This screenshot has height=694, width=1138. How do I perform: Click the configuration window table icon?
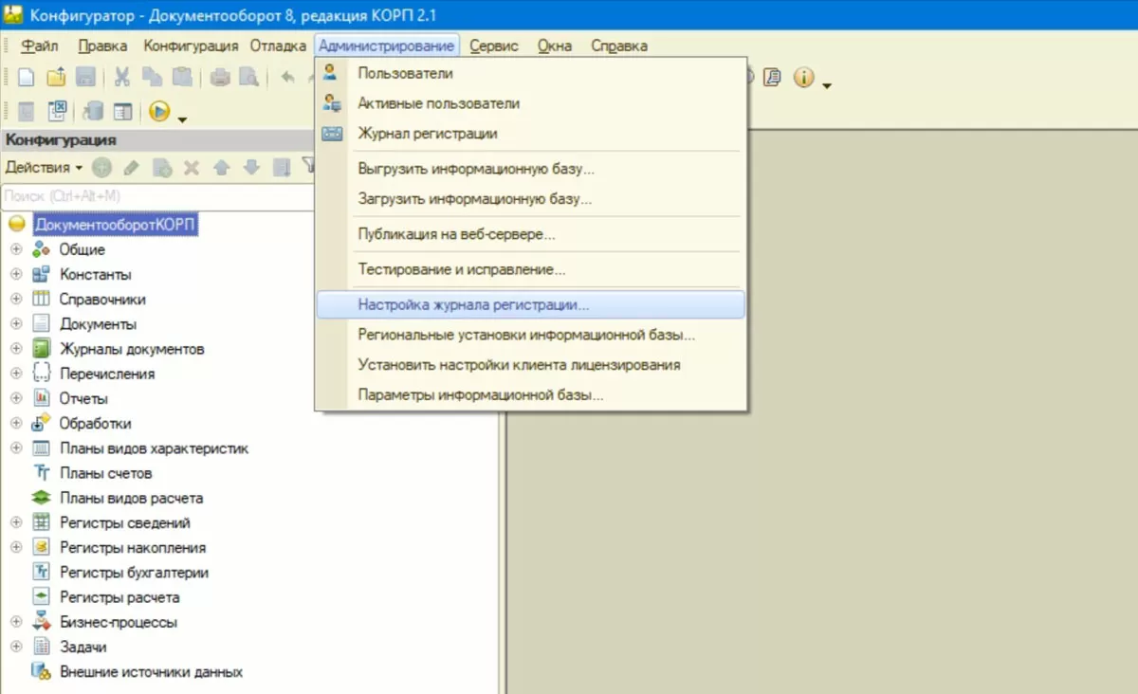[122, 112]
